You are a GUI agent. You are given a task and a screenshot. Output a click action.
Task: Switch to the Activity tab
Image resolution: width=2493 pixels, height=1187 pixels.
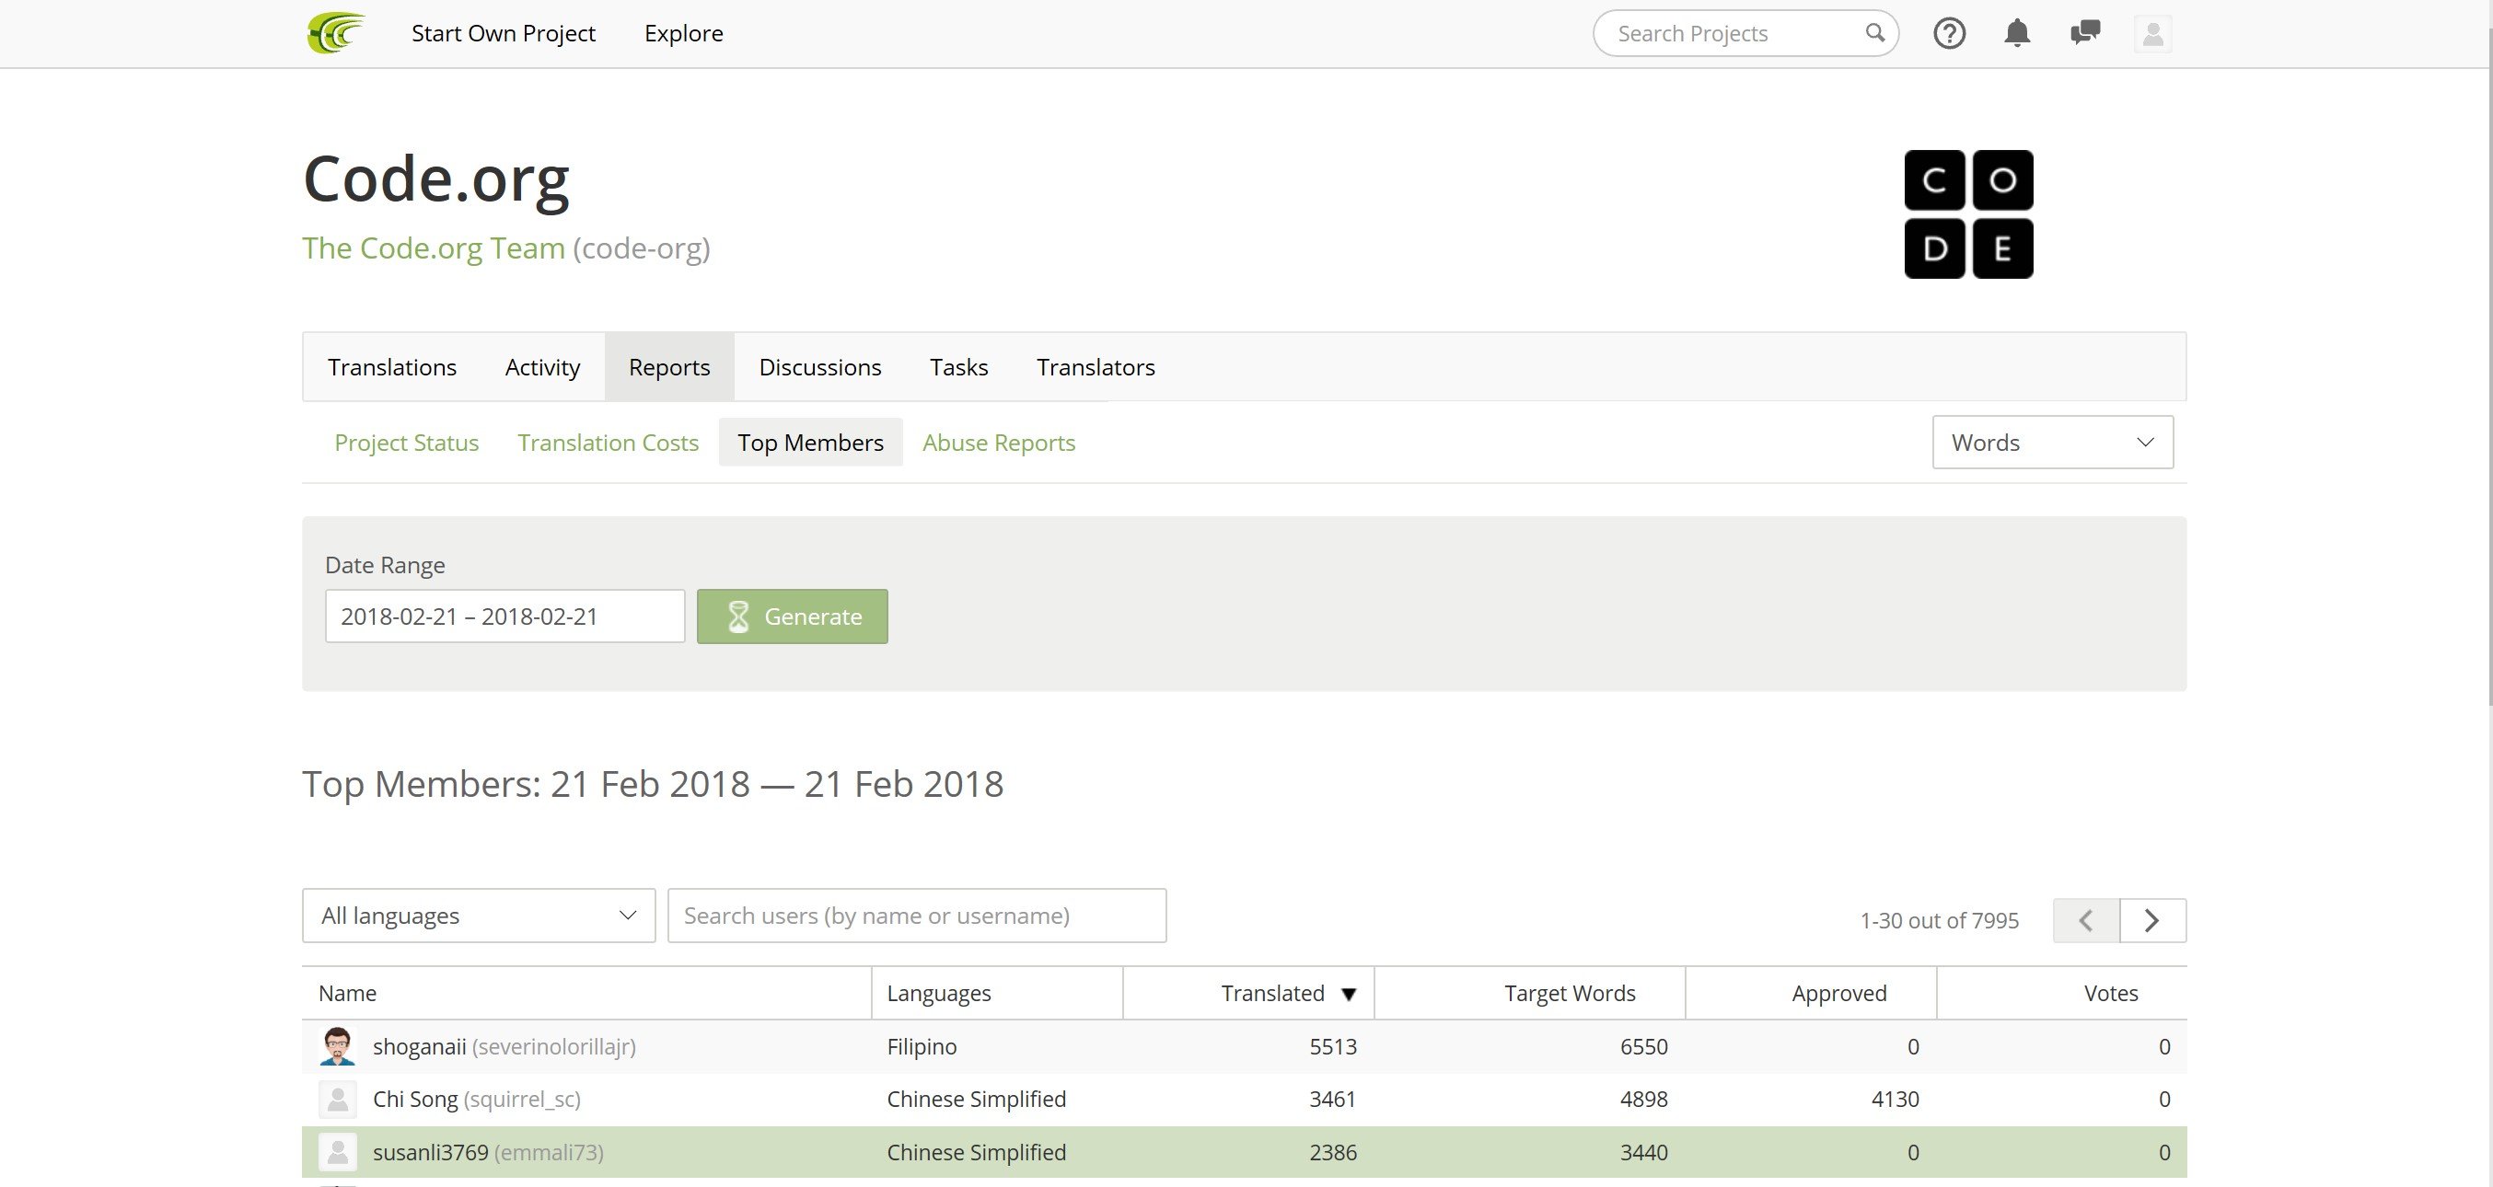542,366
